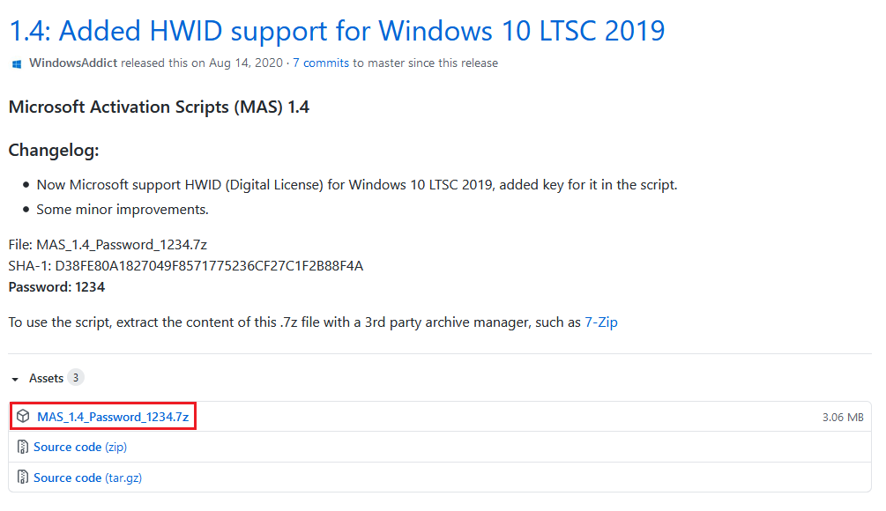Download MAS_1.4_Password_1234.7z asset
This screenshot has height=511, width=886.
[x=113, y=417]
